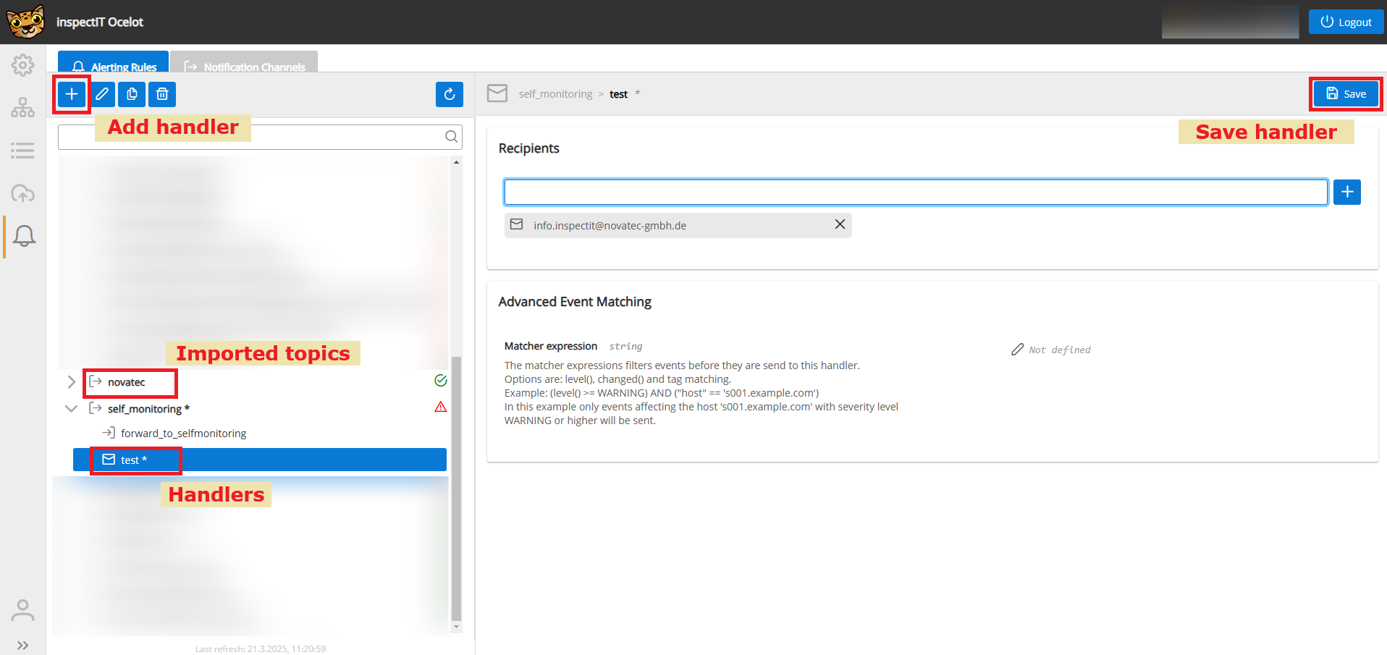Log out using the Logout button

[1346, 22]
